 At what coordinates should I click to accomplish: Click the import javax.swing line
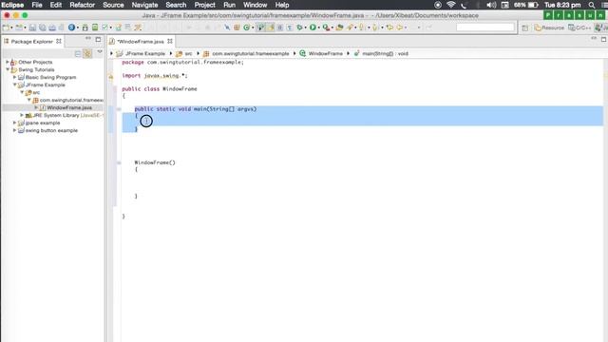[x=155, y=76]
